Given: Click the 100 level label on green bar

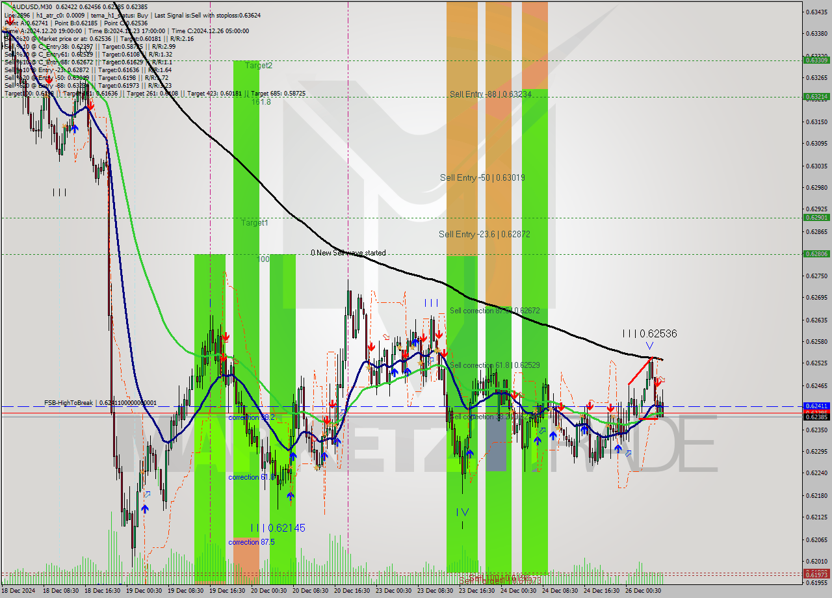Looking at the screenshot, I should [x=263, y=259].
